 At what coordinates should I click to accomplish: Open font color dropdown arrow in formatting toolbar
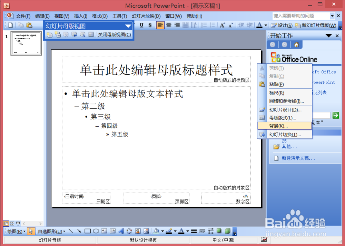[266, 25]
